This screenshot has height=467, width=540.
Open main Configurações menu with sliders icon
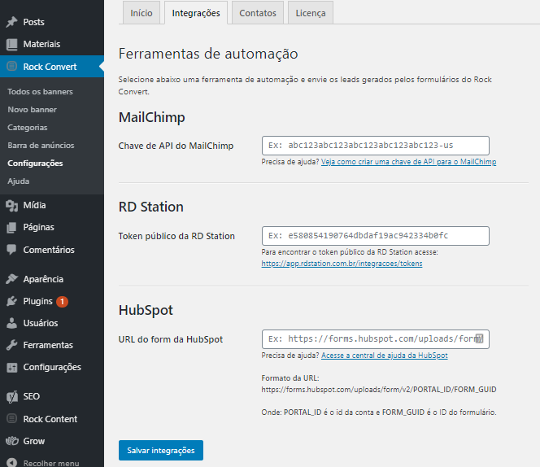click(52, 368)
